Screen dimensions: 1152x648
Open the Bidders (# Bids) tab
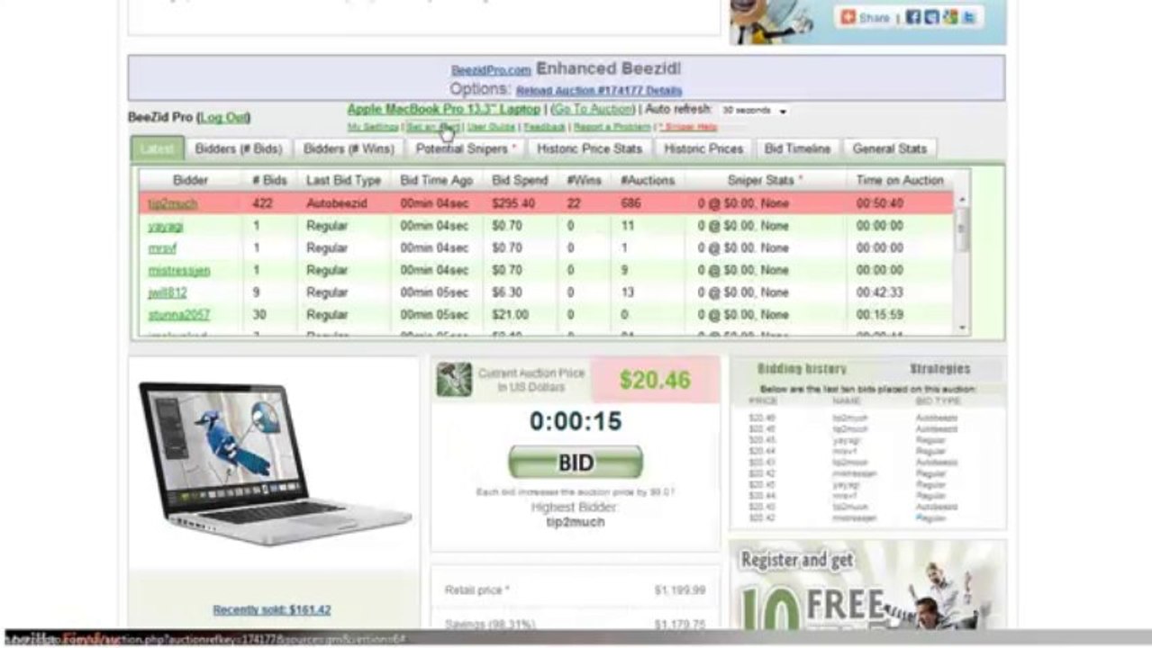(x=239, y=148)
